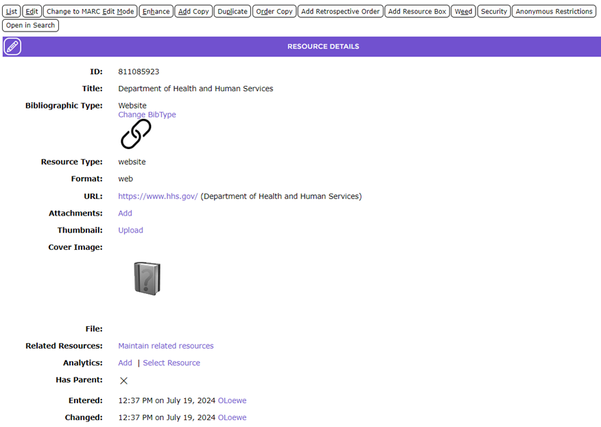Click the Duplicate button

tap(233, 12)
